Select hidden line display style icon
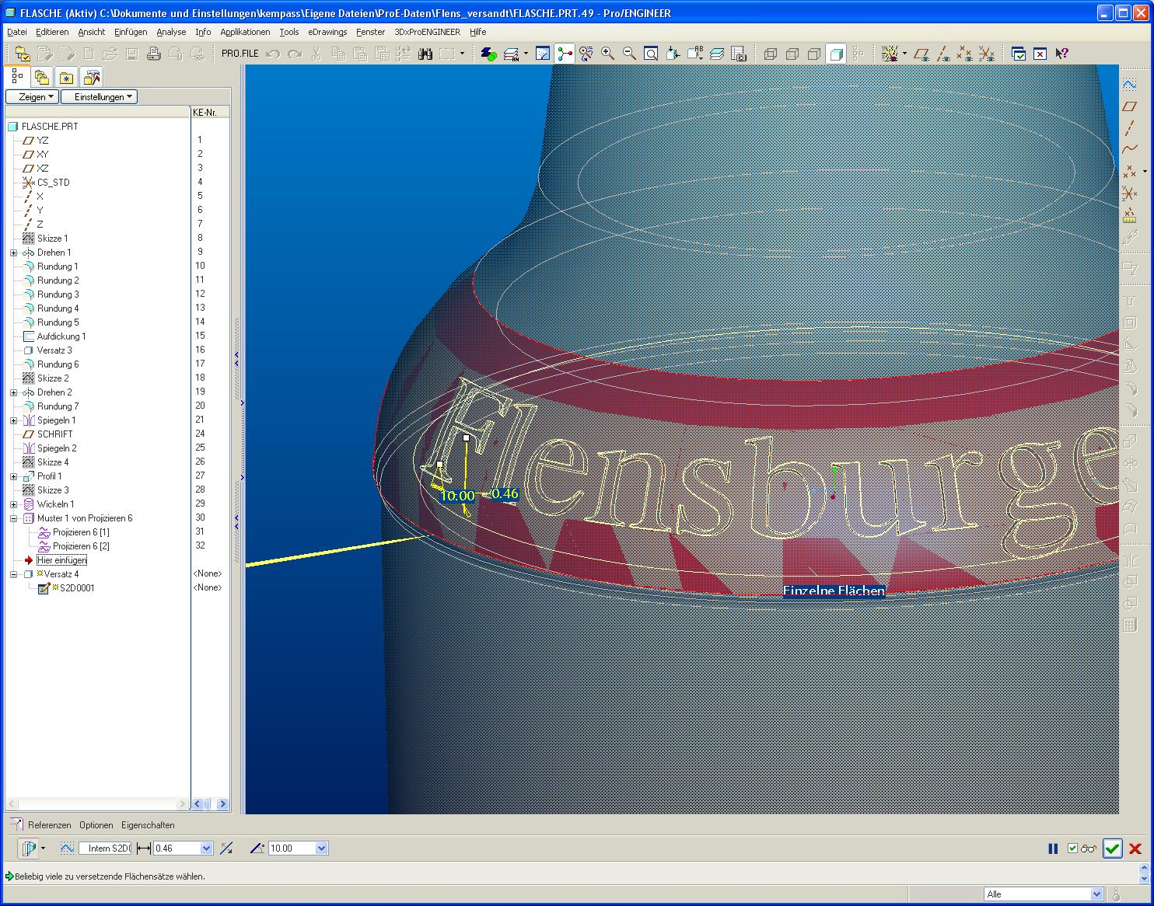 (x=792, y=54)
